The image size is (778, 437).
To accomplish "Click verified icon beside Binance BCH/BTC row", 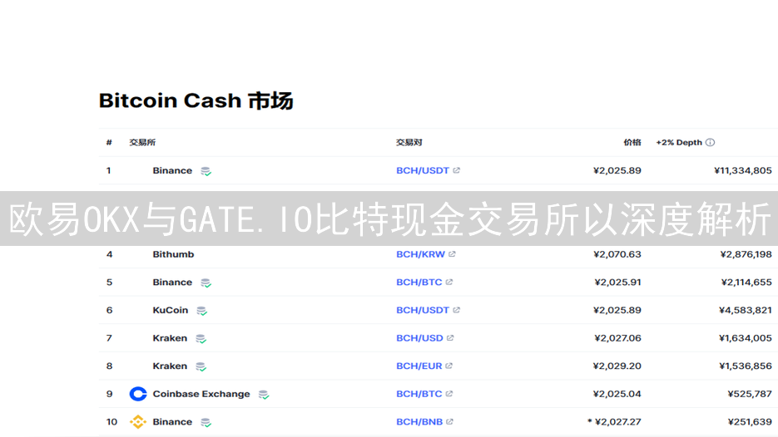I will [x=206, y=283].
